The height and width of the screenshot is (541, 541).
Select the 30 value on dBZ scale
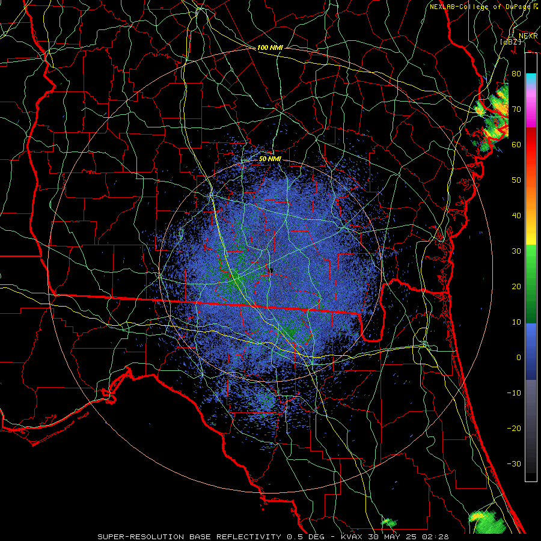click(x=516, y=251)
